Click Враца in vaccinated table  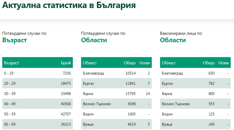(167, 124)
